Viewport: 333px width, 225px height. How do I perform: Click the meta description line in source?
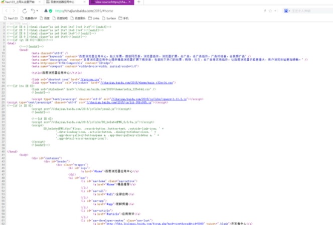tap(170, 59)
